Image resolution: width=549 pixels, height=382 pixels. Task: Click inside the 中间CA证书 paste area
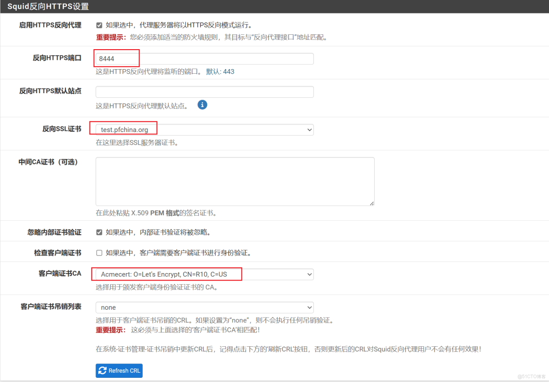[234, 181]
